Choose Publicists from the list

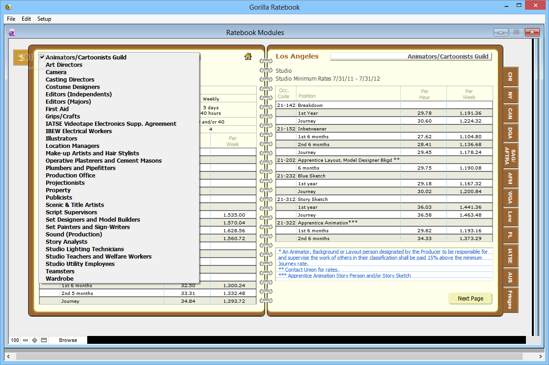tap(119, 198)
